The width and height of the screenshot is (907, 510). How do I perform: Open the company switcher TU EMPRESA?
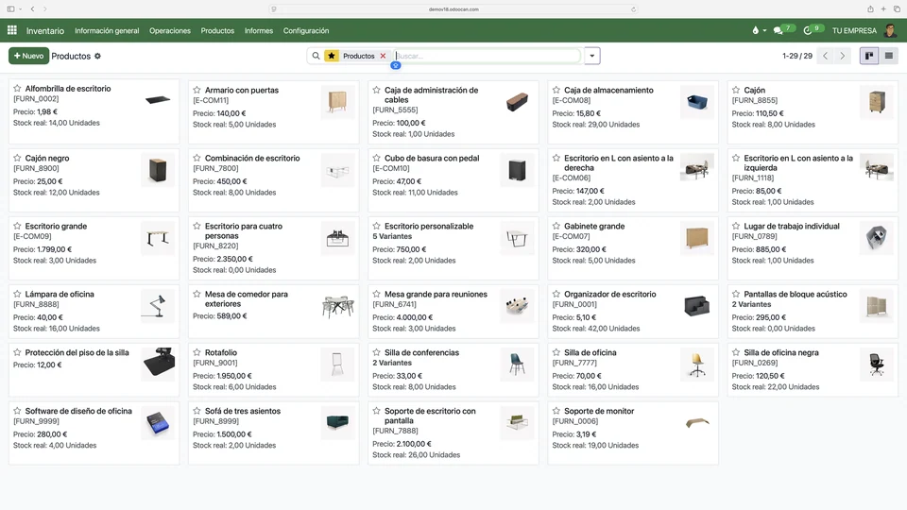click(x=854, y=30)
